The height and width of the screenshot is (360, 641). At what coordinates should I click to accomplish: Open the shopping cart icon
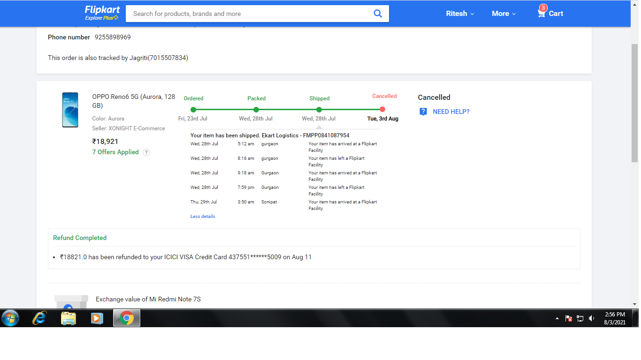click(x=542, y=13)
